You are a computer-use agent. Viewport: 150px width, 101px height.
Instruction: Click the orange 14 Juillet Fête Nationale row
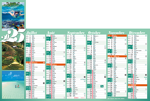point(35,63)
